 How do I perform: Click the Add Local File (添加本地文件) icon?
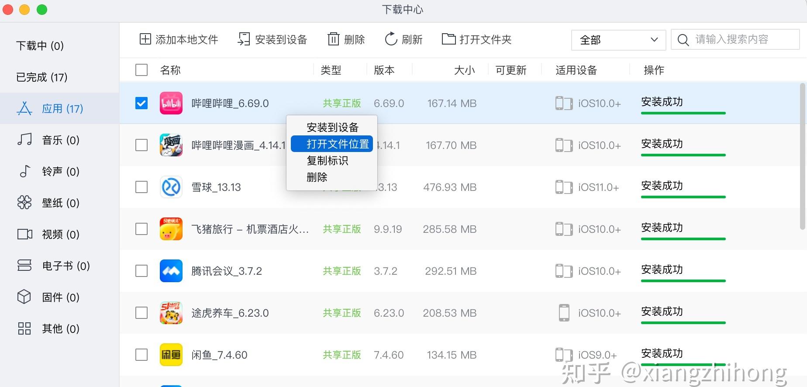click(145, 39)
